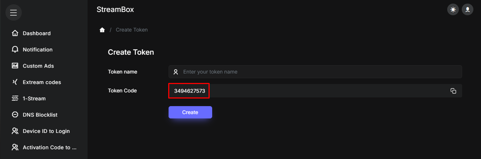The width and height of the screenshot is (481, 159).
Task: Click the home breadcrumb icon
Action: [102, 30]
